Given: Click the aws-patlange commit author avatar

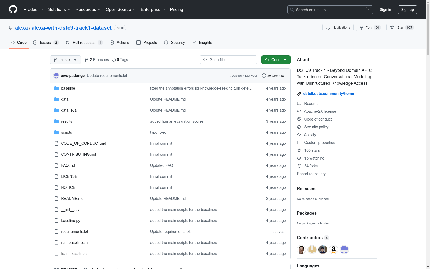Looking at the screenshot, I should tap(56, 76).
